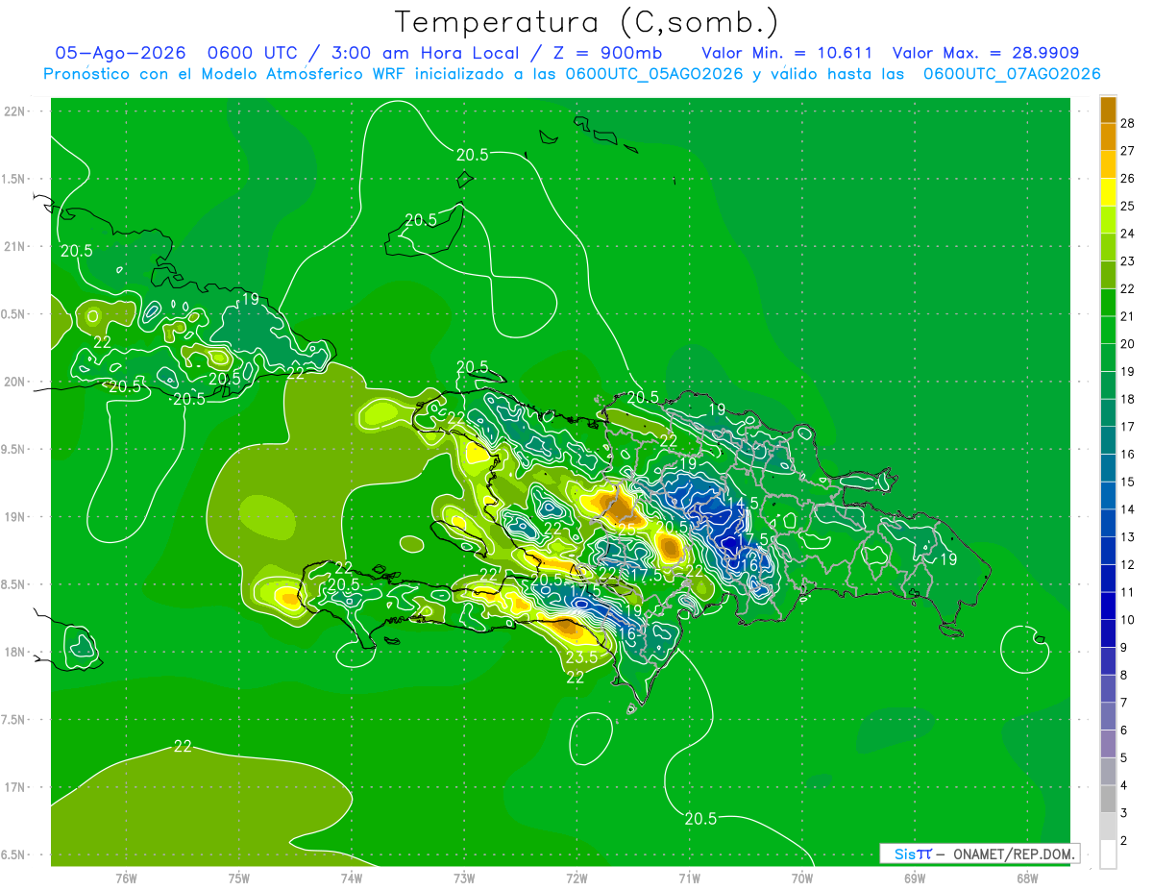Screen dimensions: 1153x891
Task: Pick the gray swatch between 3 and 4
Action: [x=1108, y=799]
